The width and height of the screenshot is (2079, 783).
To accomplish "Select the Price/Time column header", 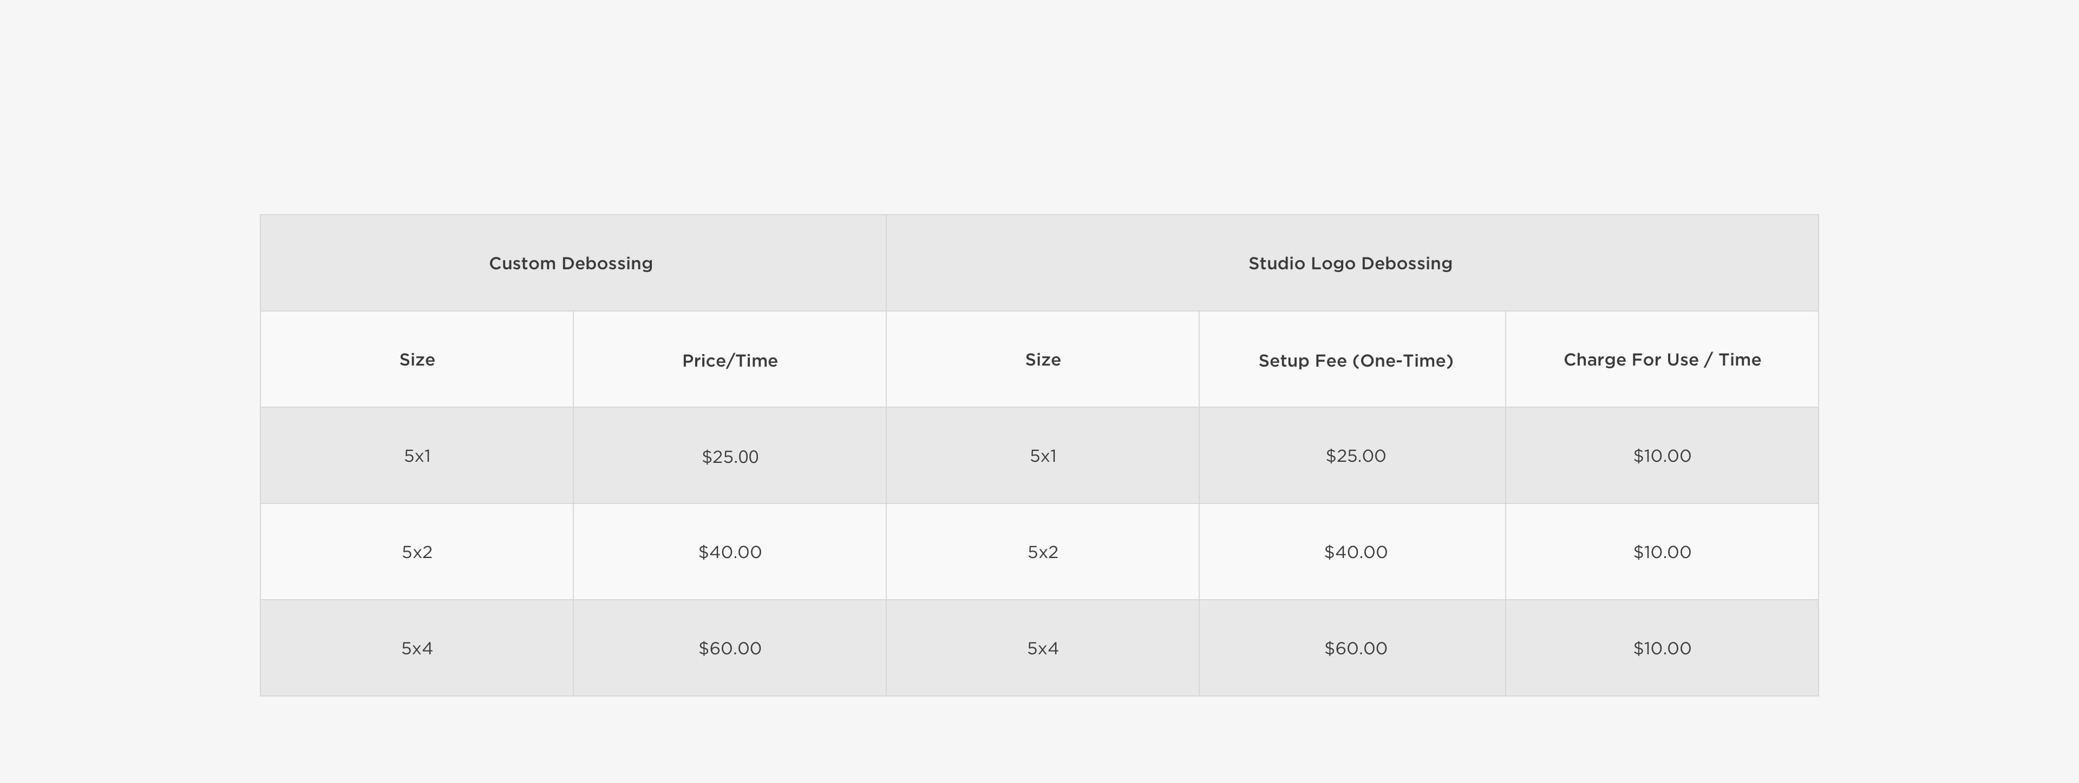I will click(x=730, y=360).
